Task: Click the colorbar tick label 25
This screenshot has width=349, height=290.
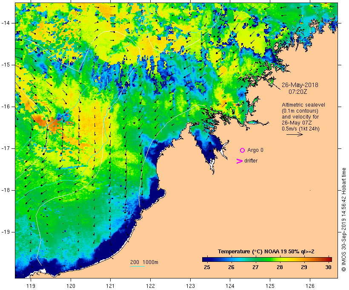Action: click(207, 267)
